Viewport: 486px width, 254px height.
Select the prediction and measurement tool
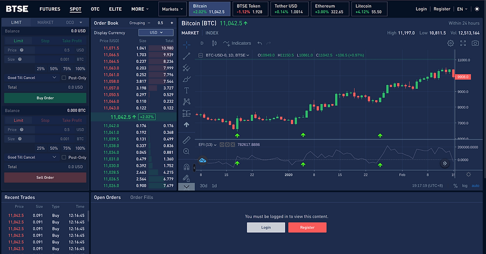[187, 113]
